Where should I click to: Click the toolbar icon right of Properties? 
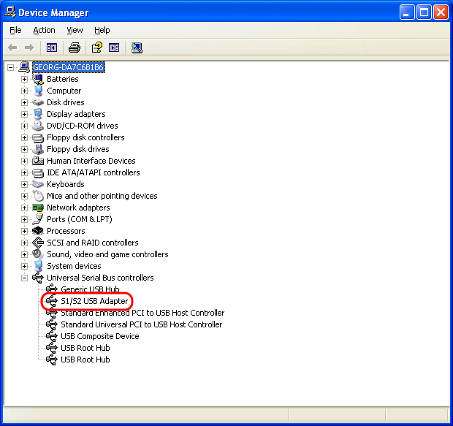(114, 47)
